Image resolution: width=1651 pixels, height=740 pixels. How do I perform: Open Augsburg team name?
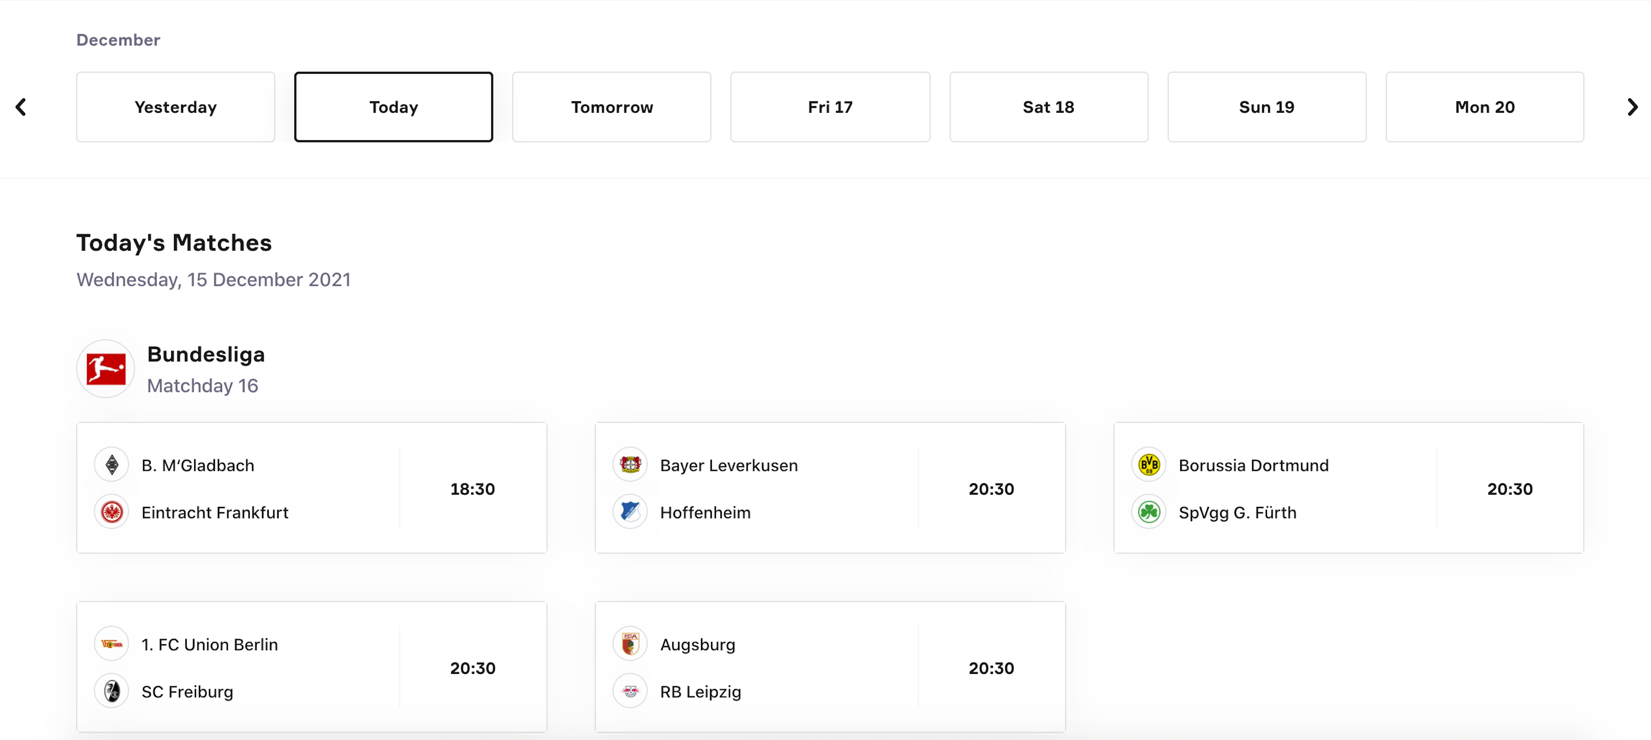pyautogui.click(x=697, y=644)
